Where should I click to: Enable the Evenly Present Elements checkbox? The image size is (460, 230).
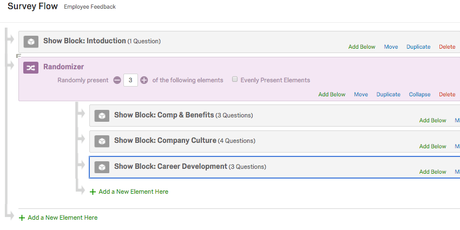pos(235,80)
